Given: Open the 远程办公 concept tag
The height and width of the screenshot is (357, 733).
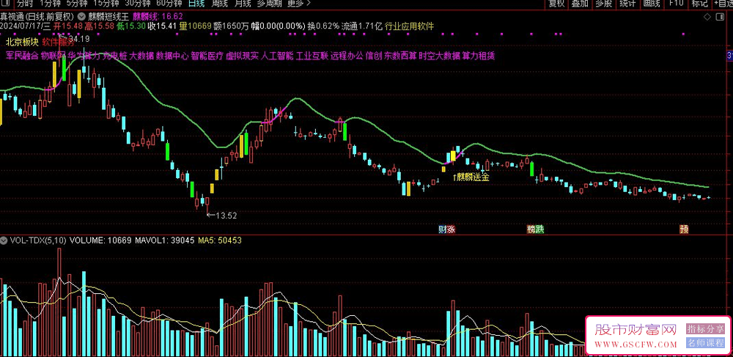Looking at the screenshot, I should [x=347, y=56].
